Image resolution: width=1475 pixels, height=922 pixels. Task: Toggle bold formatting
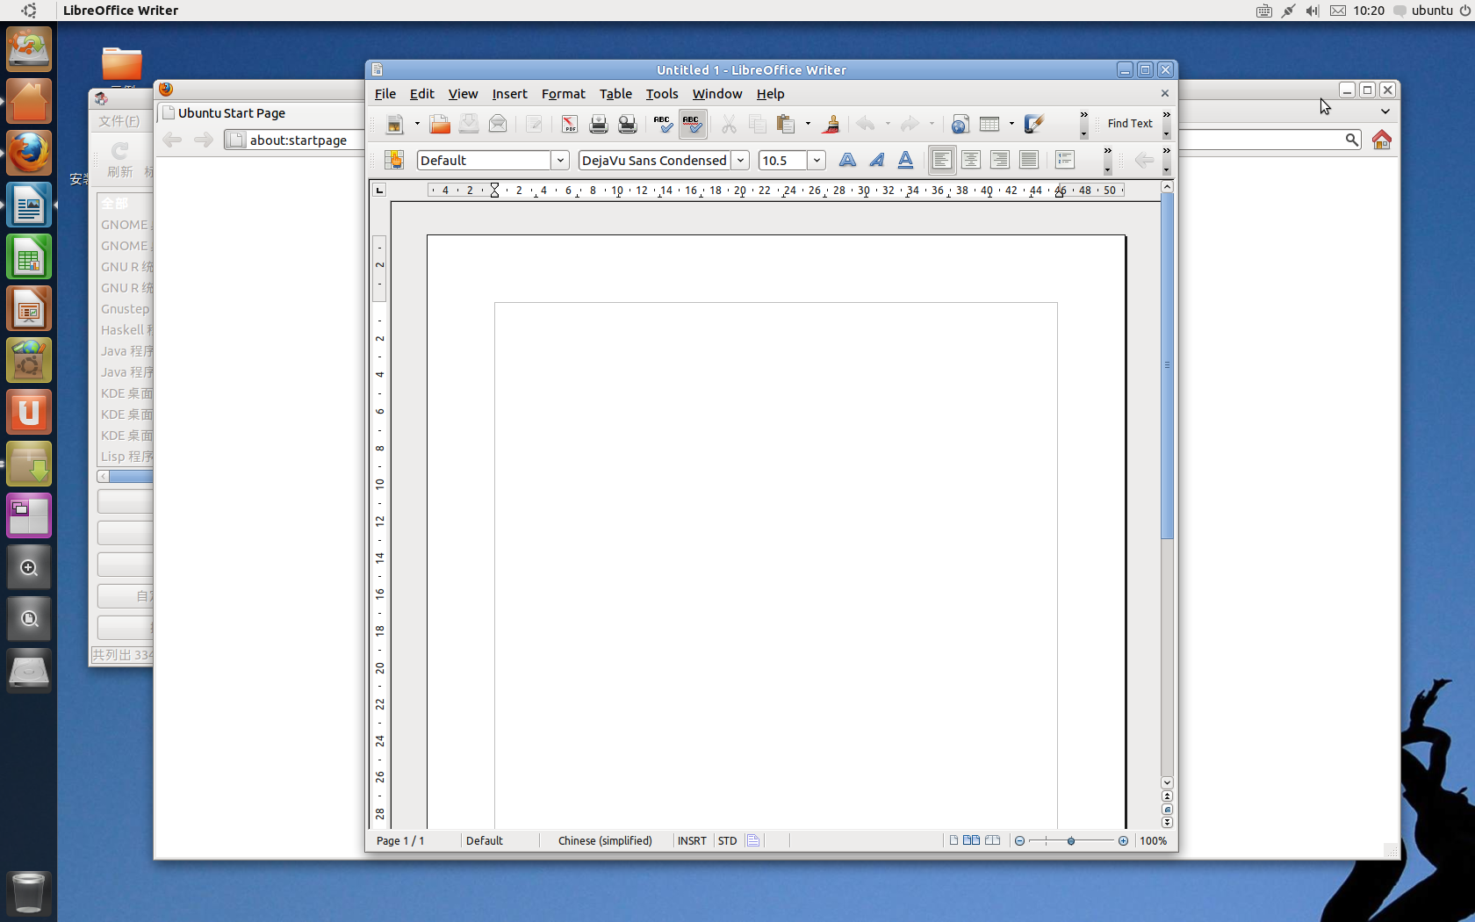(846, 160)
